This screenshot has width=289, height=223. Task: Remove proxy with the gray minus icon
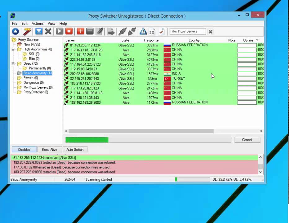[x=90, y=31]
